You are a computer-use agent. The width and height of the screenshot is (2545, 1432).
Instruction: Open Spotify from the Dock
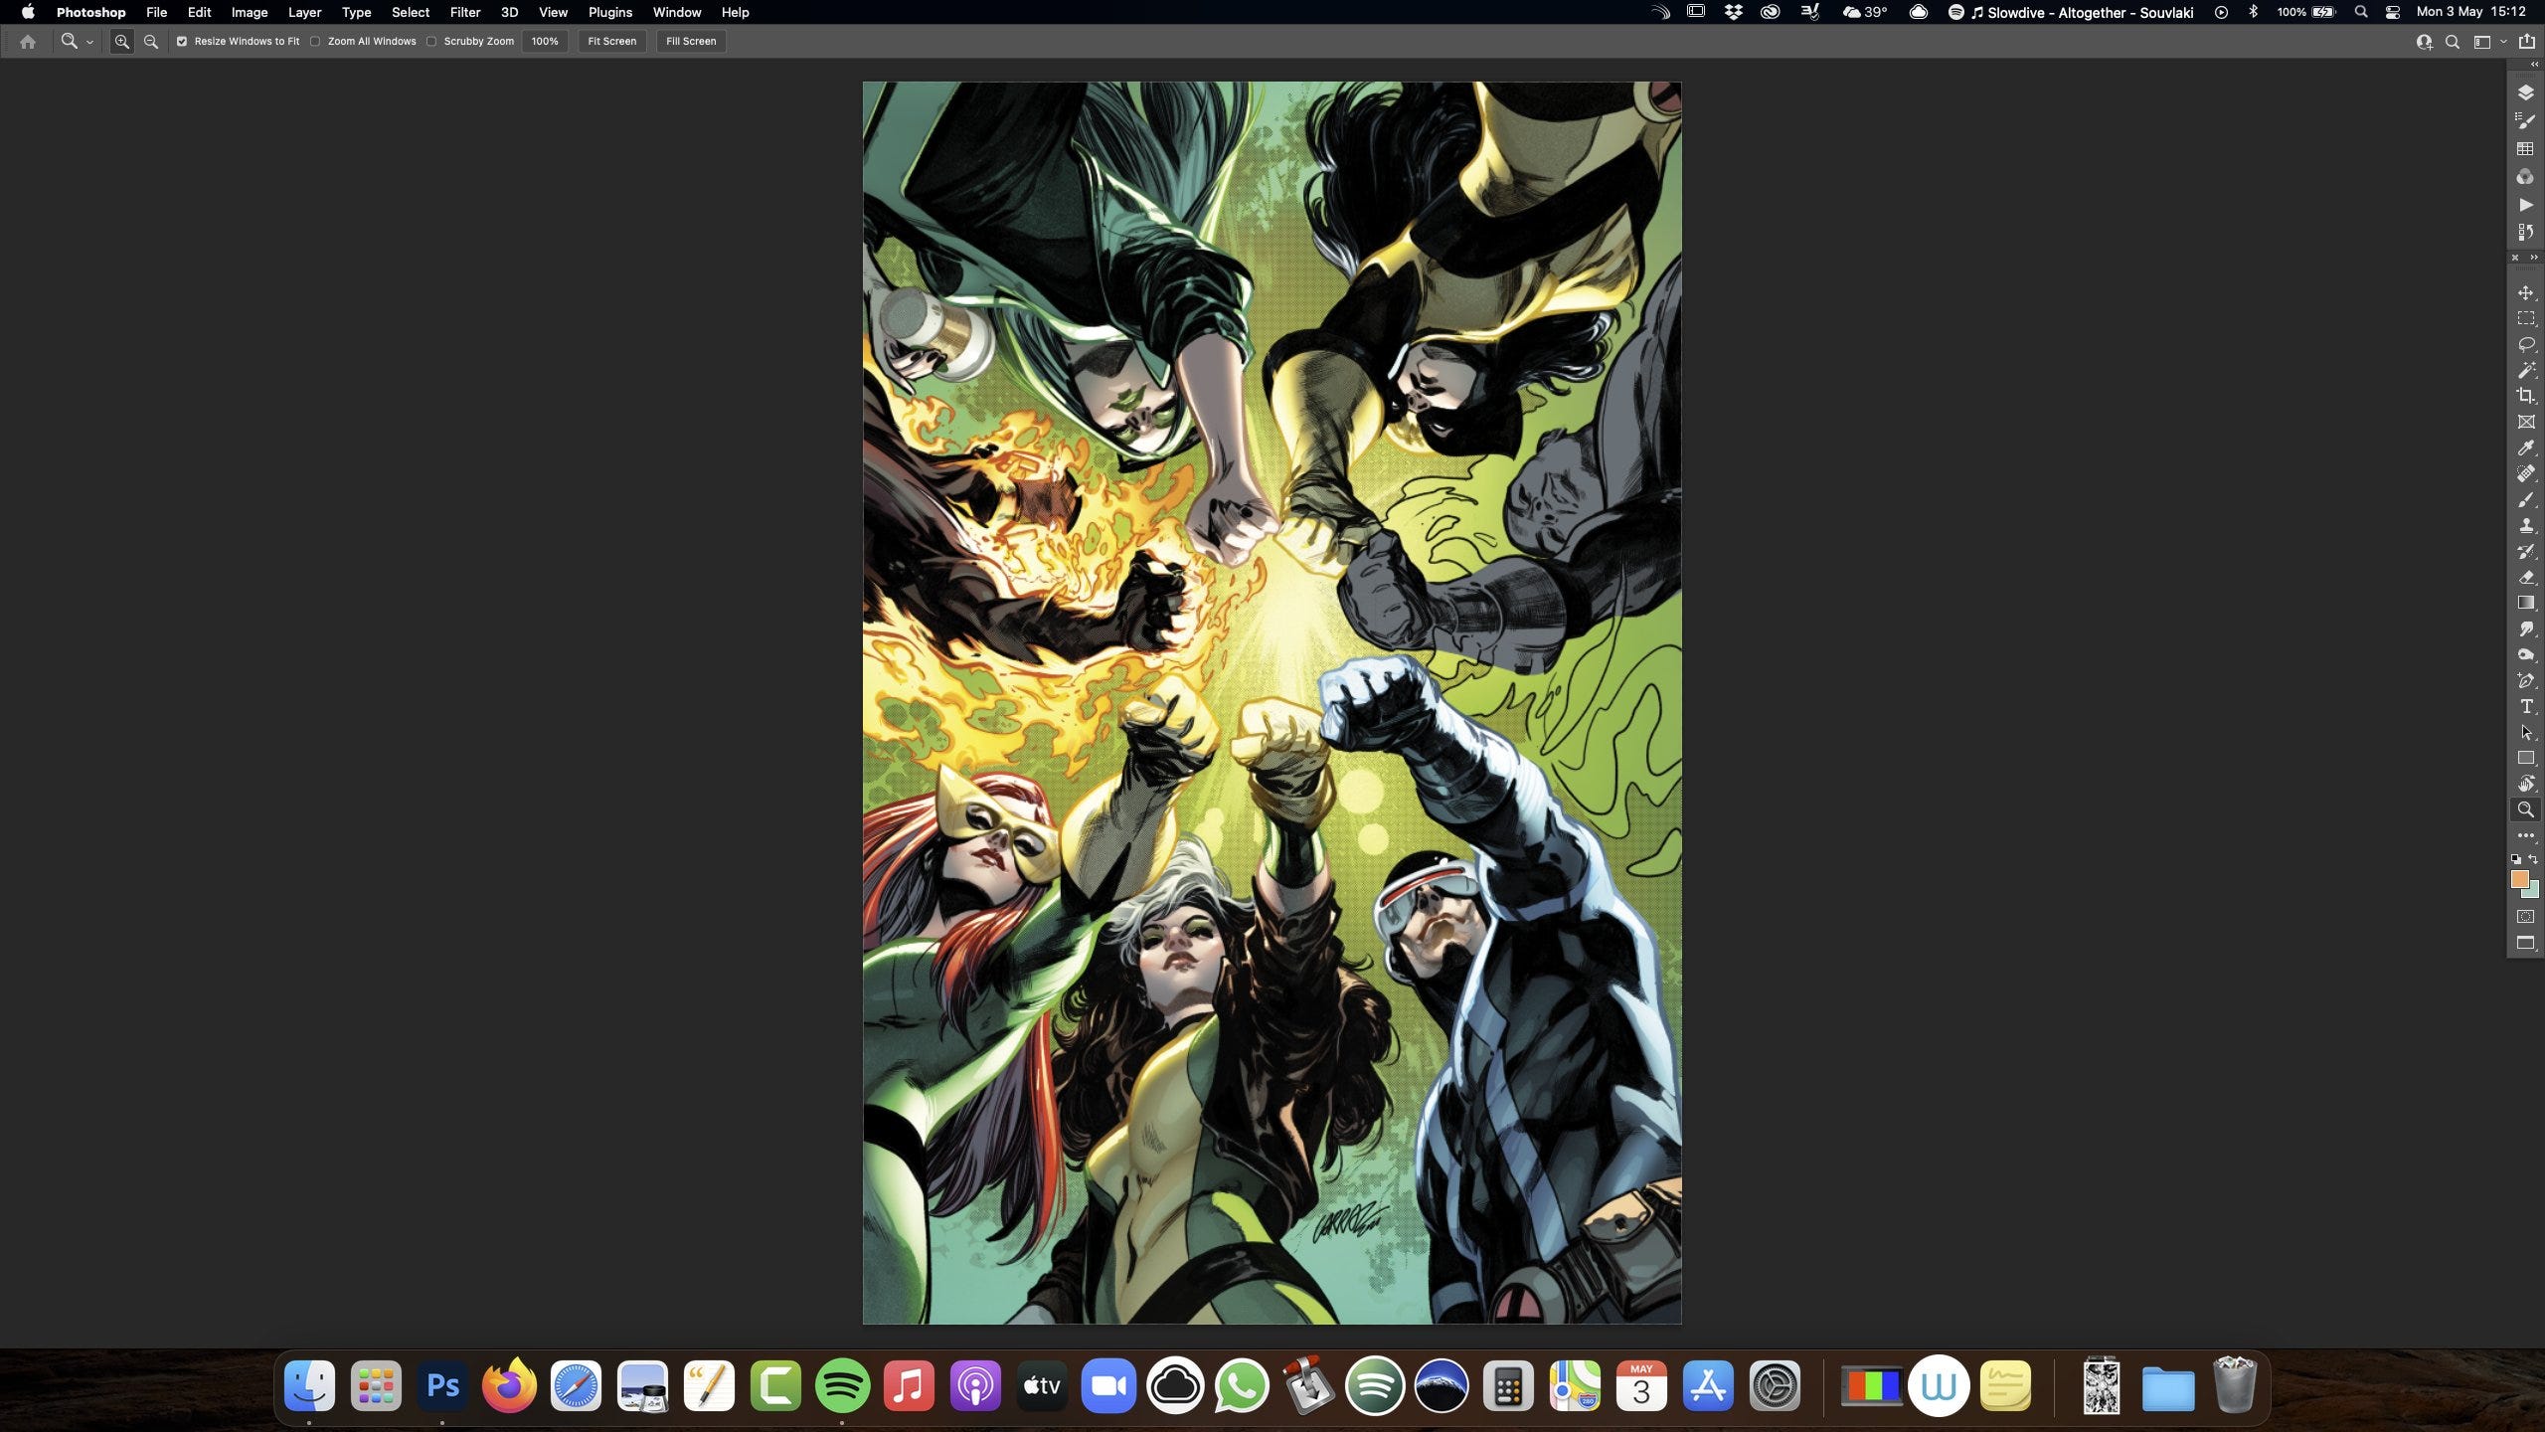click(x=842, y=1385)
